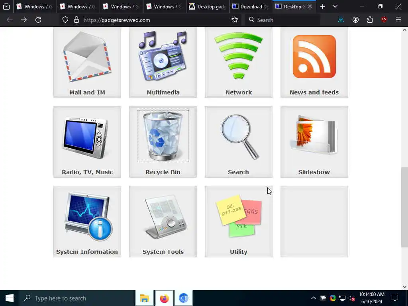This screenshot has height=306, width=408.
Task: Open the Firefox hamburger application menu
Action: point(398,20)
